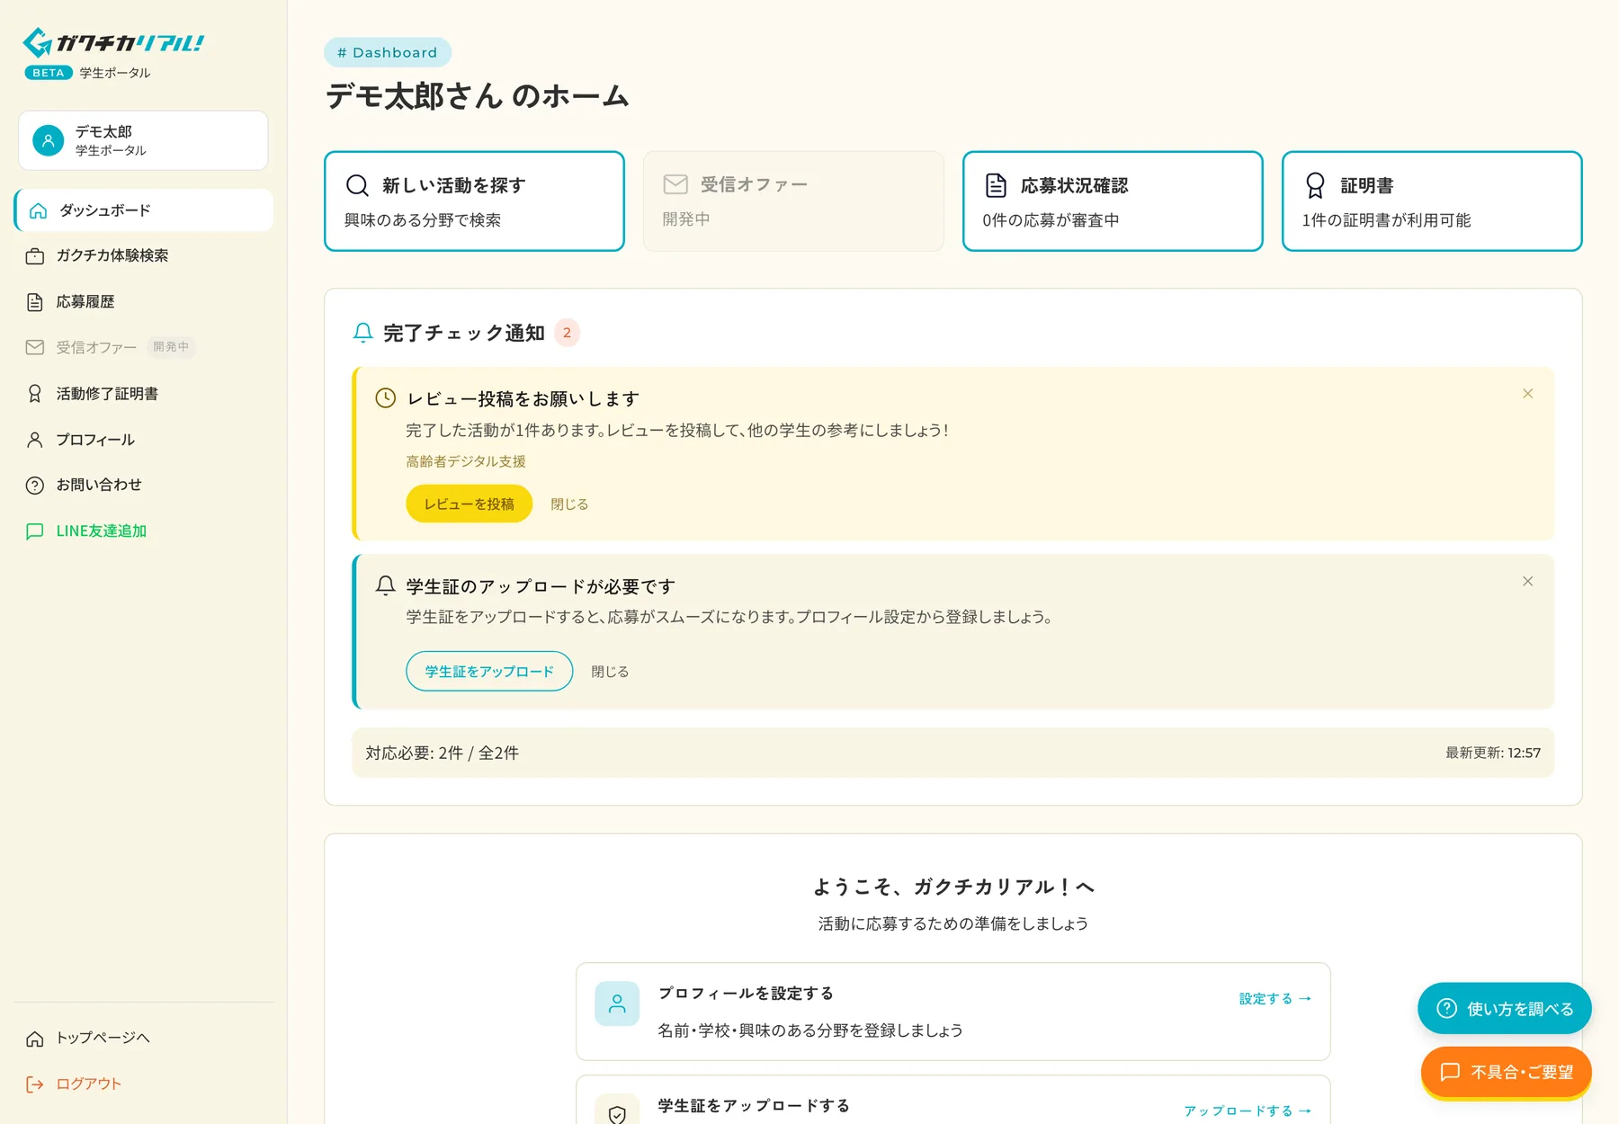Go to トップページへ
The width and height of the screenshot is (1619, 1124).
[x=144, y=1039]
